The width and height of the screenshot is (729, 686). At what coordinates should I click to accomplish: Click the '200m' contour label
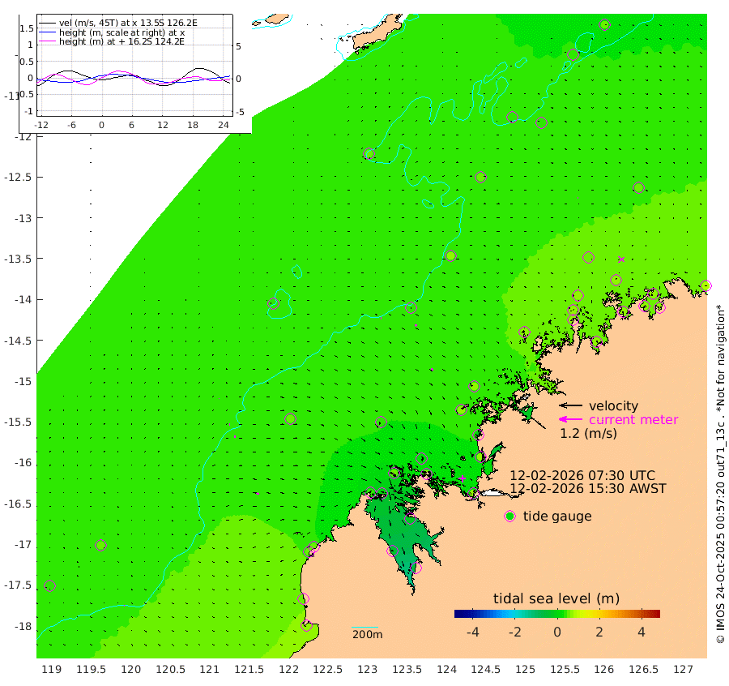tap(367, 634)
